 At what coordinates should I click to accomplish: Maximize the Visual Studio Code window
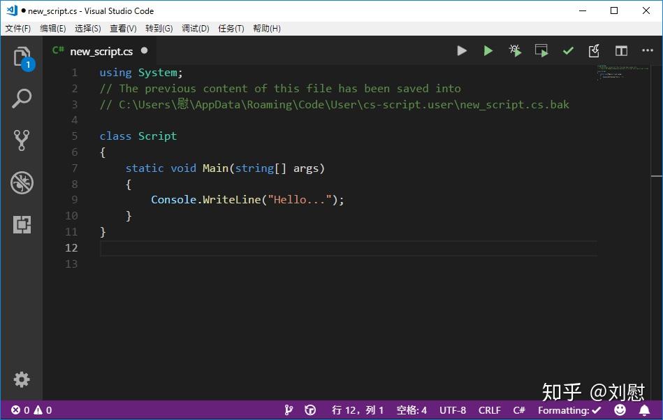pos(614,10)
